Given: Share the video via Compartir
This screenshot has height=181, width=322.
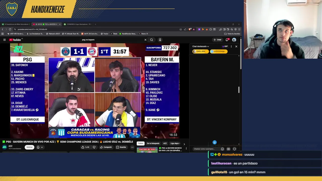Looking at the screenshot, I should coord(106,147).
